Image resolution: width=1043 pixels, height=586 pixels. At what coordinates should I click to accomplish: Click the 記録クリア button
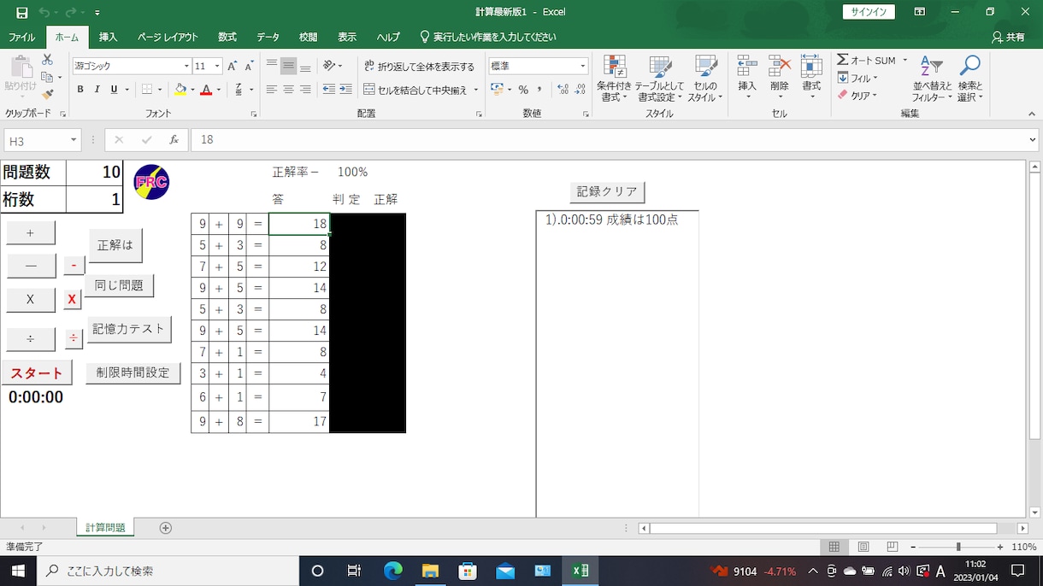[607, 191]
